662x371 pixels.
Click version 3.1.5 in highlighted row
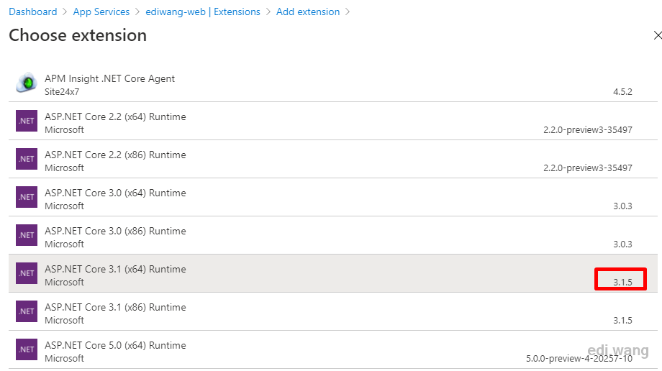point(622,282)
